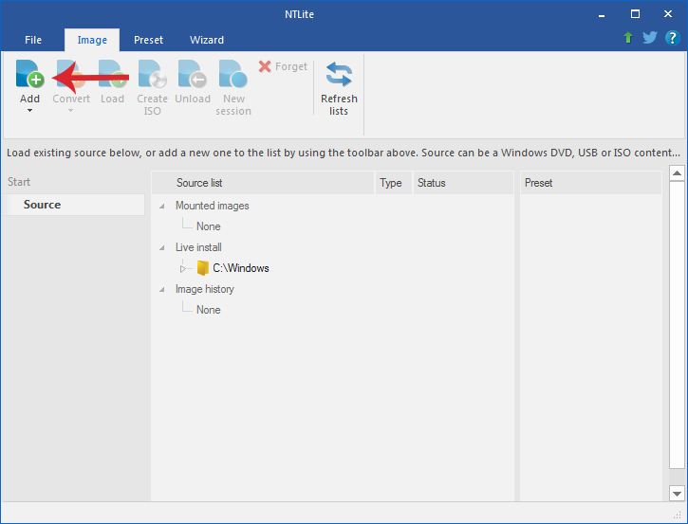Image resolution: width=688 pixels, height=524 pixels.
Task: Click the Unload icon
Action: (193, 74)
